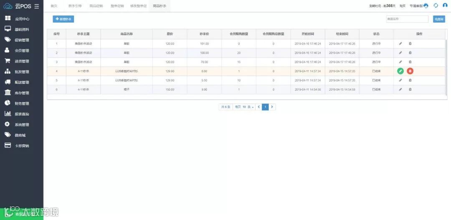Click the 基础资料 monitor icon

[8, 29]
